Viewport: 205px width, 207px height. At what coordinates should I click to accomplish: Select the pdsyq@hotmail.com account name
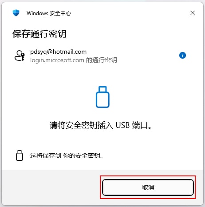(x=58, y=52)
